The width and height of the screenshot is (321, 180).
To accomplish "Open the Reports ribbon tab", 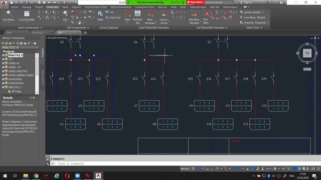I will tap(76, 7).
